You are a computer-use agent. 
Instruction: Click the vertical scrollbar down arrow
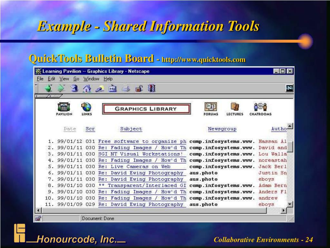(290, 204)
